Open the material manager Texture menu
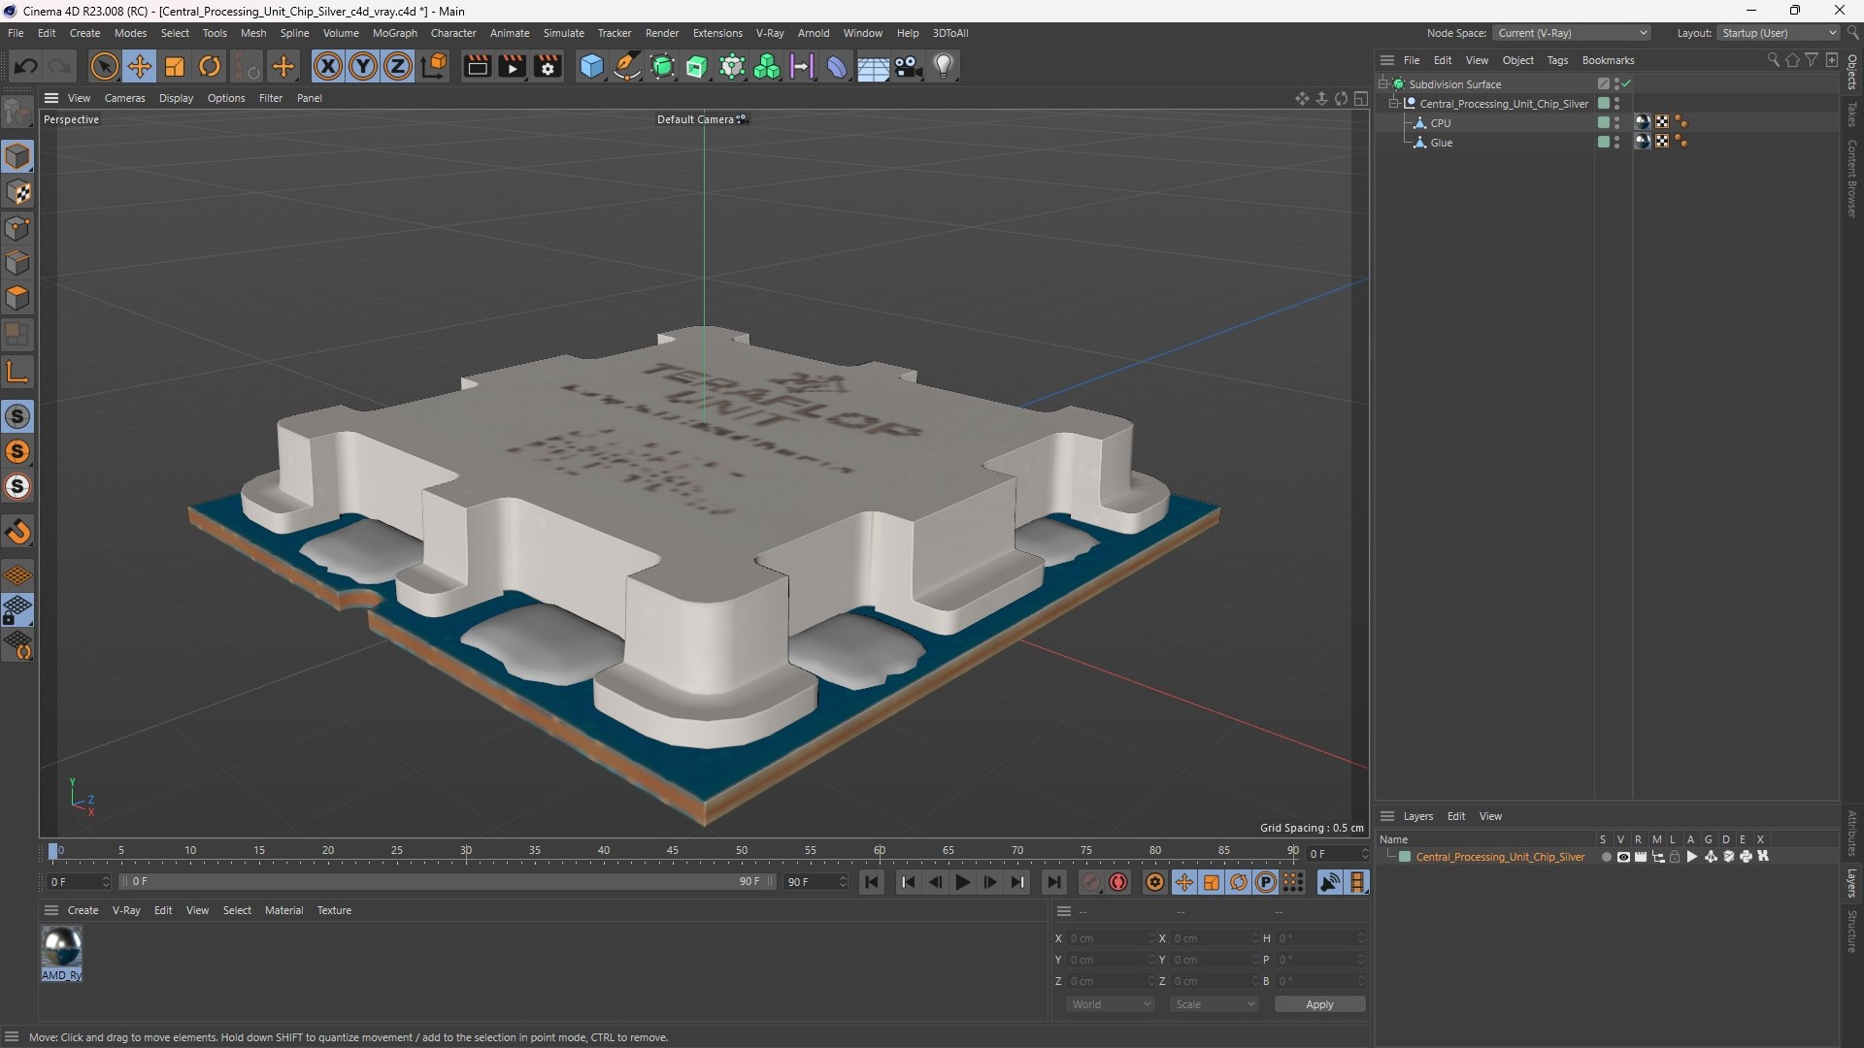 tap(334, 910)
